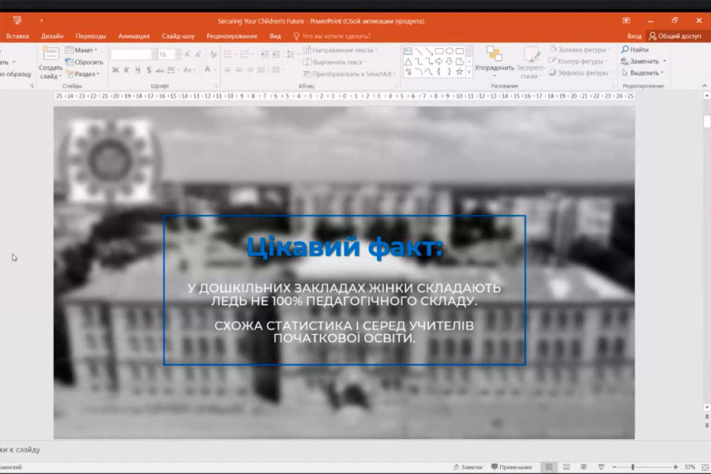Open the Вставка ribbon tab
The image size is (711, 474).
coord(17,36)
